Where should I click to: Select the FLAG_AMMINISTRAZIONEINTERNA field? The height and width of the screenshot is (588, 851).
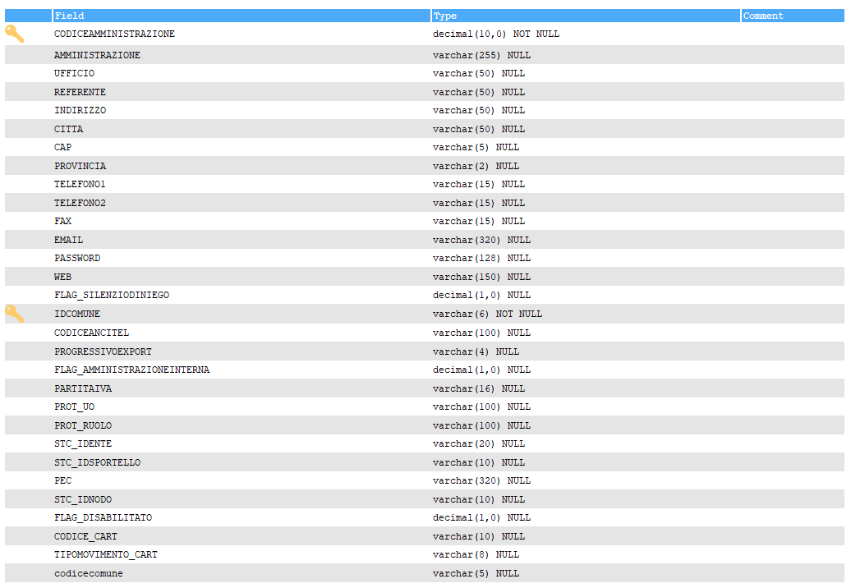[131, 370]
